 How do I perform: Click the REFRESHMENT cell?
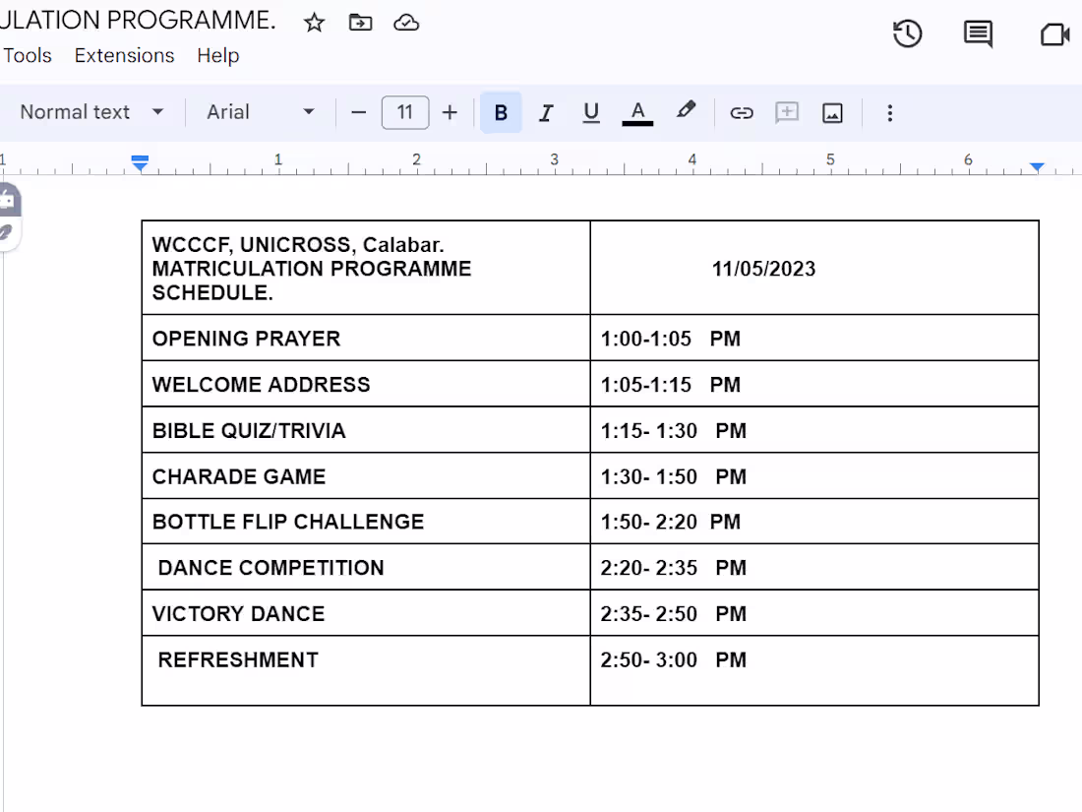366,670
